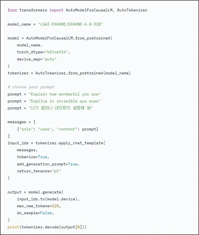
Task: Click the device_map "auto" string
Action: point(49,59)
